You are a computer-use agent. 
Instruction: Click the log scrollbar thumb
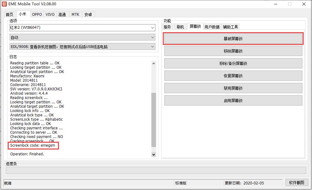[x=154, y=120]
